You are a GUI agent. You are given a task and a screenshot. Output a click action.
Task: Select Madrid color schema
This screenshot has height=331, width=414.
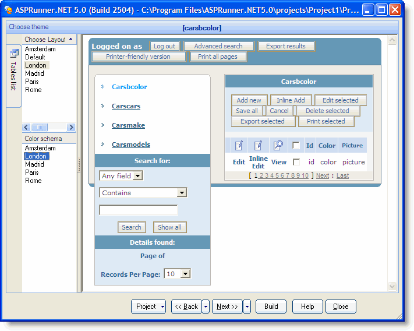[34, 164]
